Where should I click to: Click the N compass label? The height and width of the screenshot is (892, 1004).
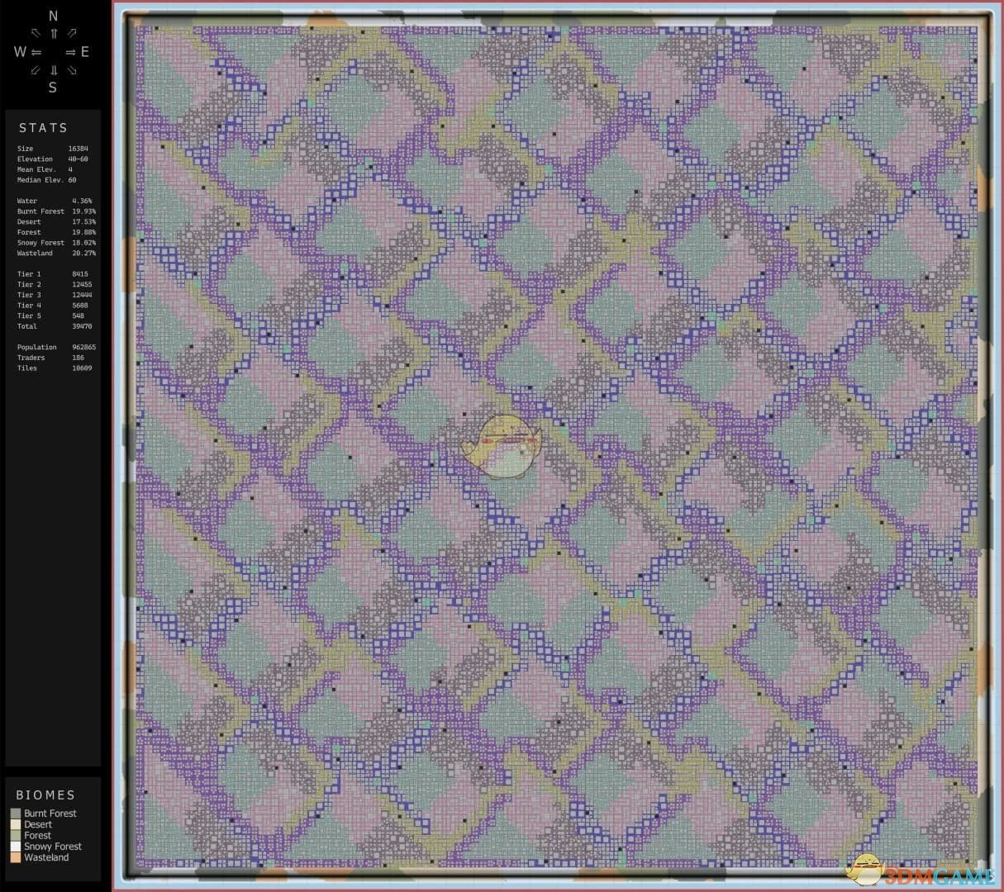pos(53,16)
